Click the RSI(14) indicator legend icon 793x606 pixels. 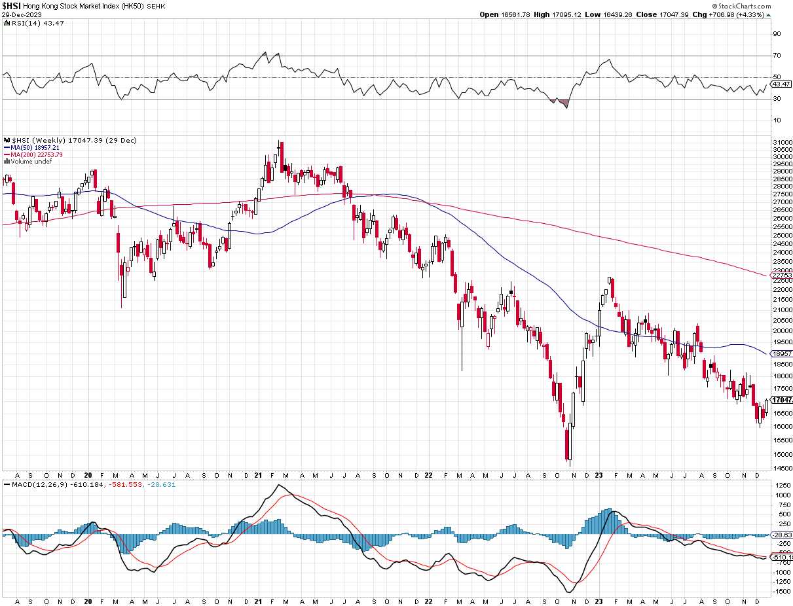(7, 23)
